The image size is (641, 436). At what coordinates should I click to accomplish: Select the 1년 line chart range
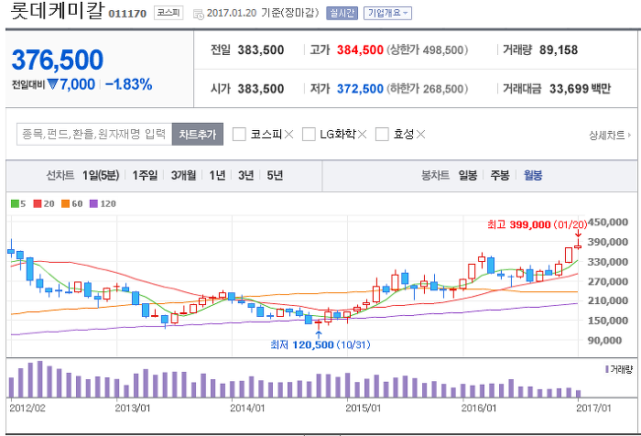217,176
